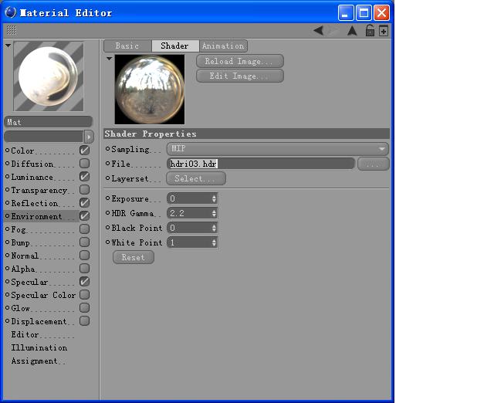Enable the Specular Color checkbox
This screenshot has height=403, width=494.
point(84,295)
